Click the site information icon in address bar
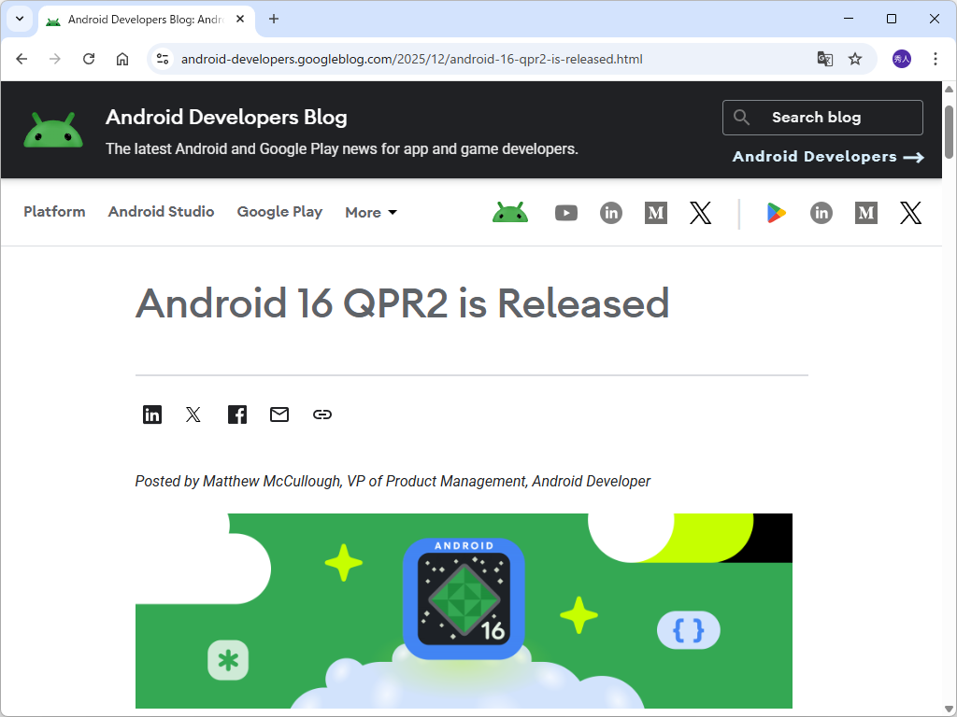The width and height of the screenshot is (957, 717). 162,59
